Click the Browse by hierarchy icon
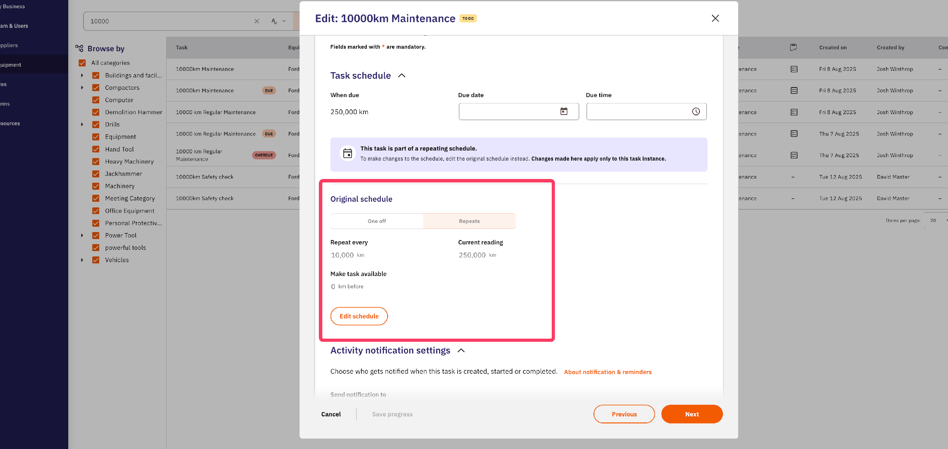948x449 pixels. click(x=79, y=48)
